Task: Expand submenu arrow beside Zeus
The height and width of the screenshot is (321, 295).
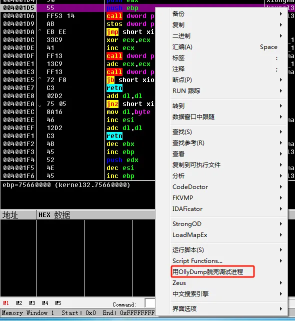Action: (x=281, y=283)
